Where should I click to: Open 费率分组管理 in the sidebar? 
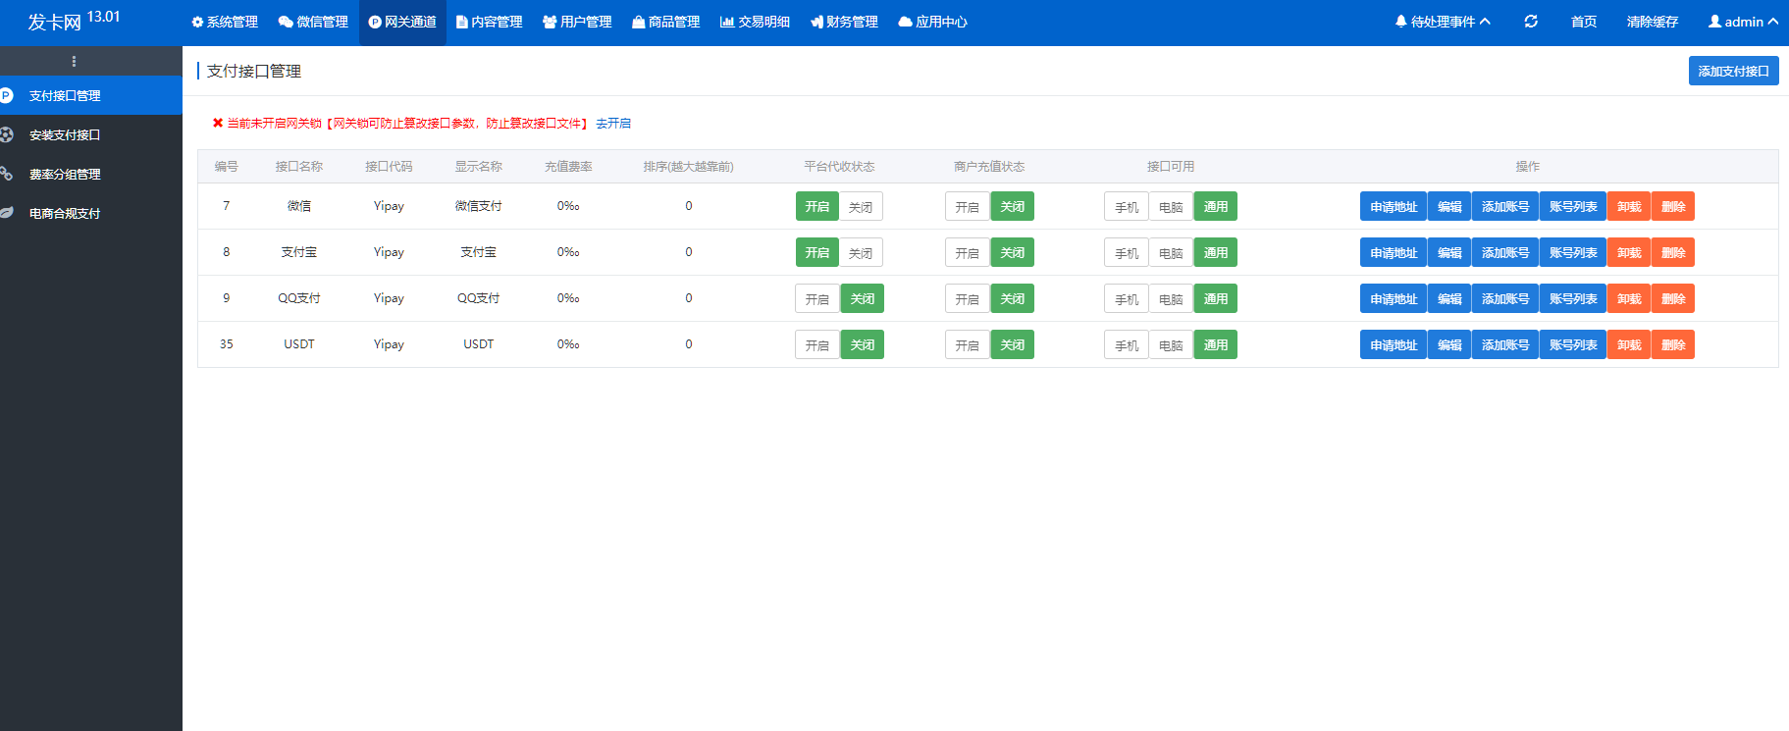click(x=65, y=175)
